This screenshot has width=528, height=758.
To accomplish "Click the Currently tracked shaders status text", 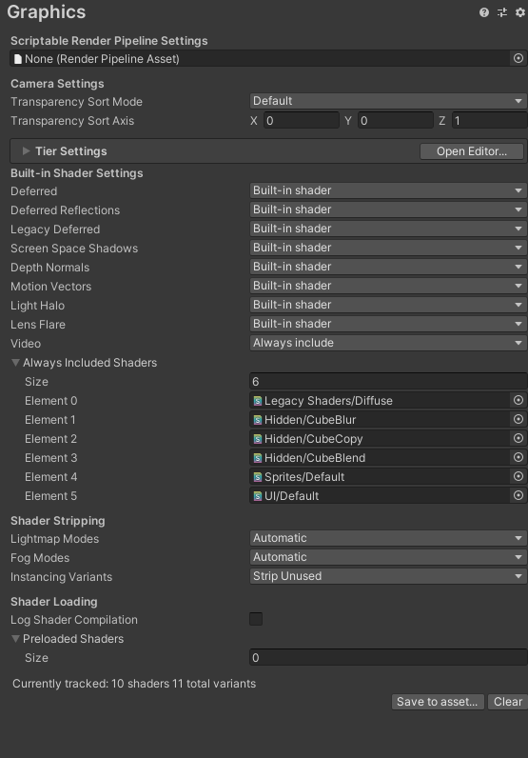I will (x=134, y=684).
